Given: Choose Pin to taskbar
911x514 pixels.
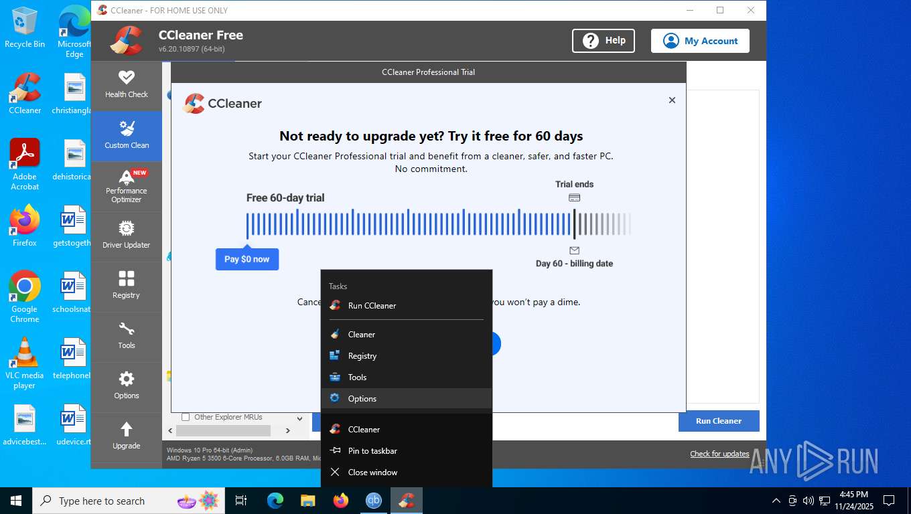Looking at the screenshot, I should pos(406,451).
